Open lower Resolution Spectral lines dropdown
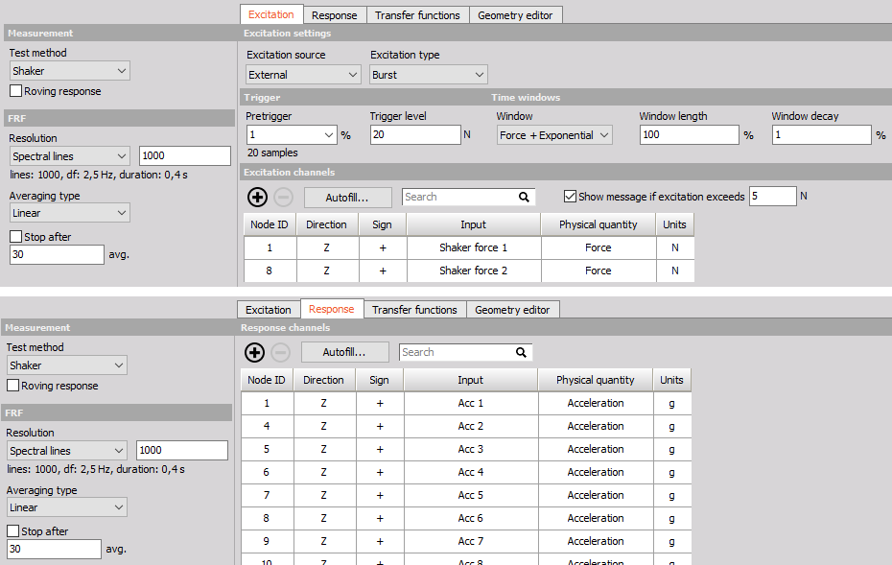This screenshot has height=565, width=892. coord(67,451)
